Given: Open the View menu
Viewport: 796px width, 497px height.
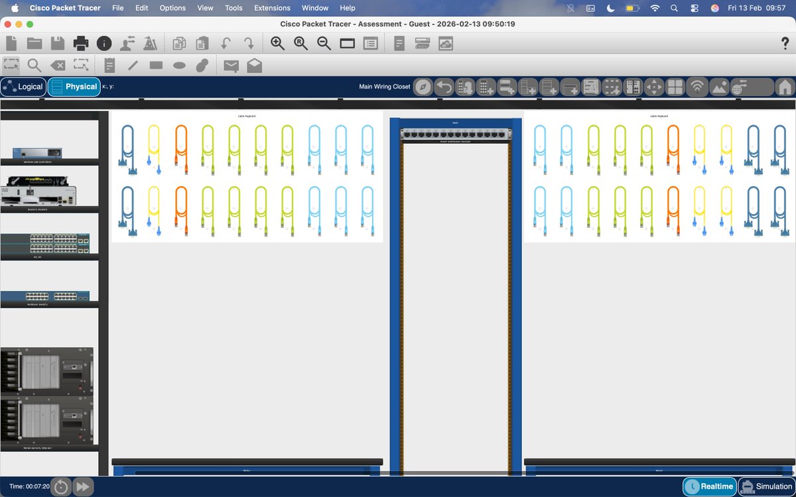Looking at the screenshot, I should [x=206, y=8].
